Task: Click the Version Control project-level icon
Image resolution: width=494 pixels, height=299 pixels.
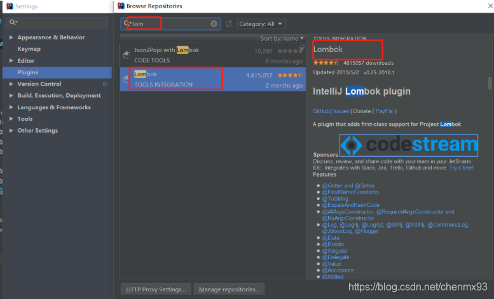Action: 106,84
